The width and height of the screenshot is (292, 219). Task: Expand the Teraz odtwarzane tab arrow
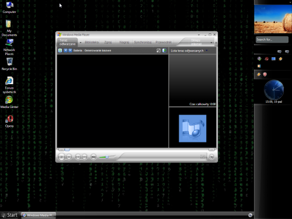pyautogui.click(x=81, y=43)
